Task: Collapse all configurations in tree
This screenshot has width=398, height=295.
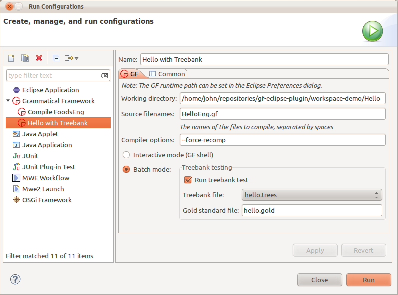Action: pyautogui.click(x=56, y=58)
